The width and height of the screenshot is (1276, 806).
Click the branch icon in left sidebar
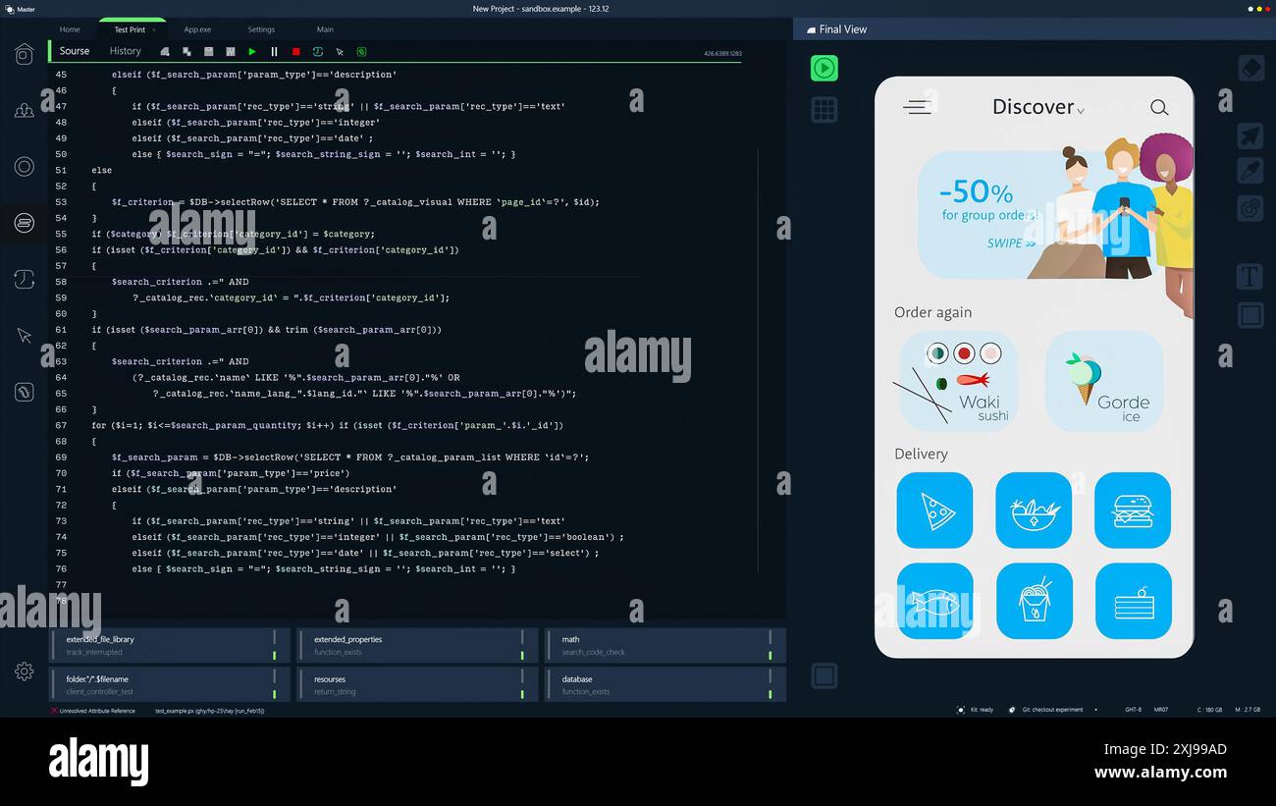pyautogui.click(x=25, y=392)
